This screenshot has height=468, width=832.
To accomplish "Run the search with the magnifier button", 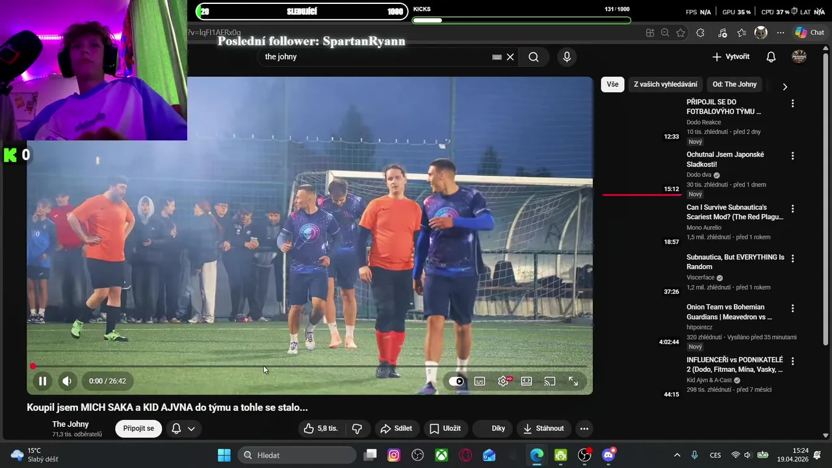I will pyautogui.click(x=534, y=57).
